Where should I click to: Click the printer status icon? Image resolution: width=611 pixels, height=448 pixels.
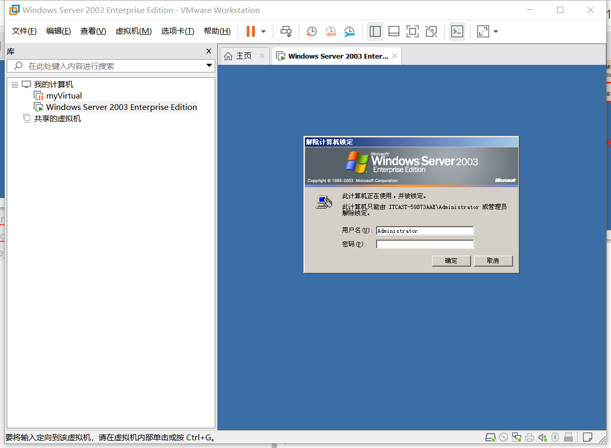point(530,438)
